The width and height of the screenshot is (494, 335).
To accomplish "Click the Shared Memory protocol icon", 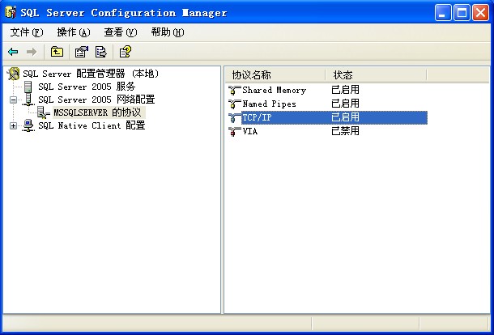I will 234,91.
